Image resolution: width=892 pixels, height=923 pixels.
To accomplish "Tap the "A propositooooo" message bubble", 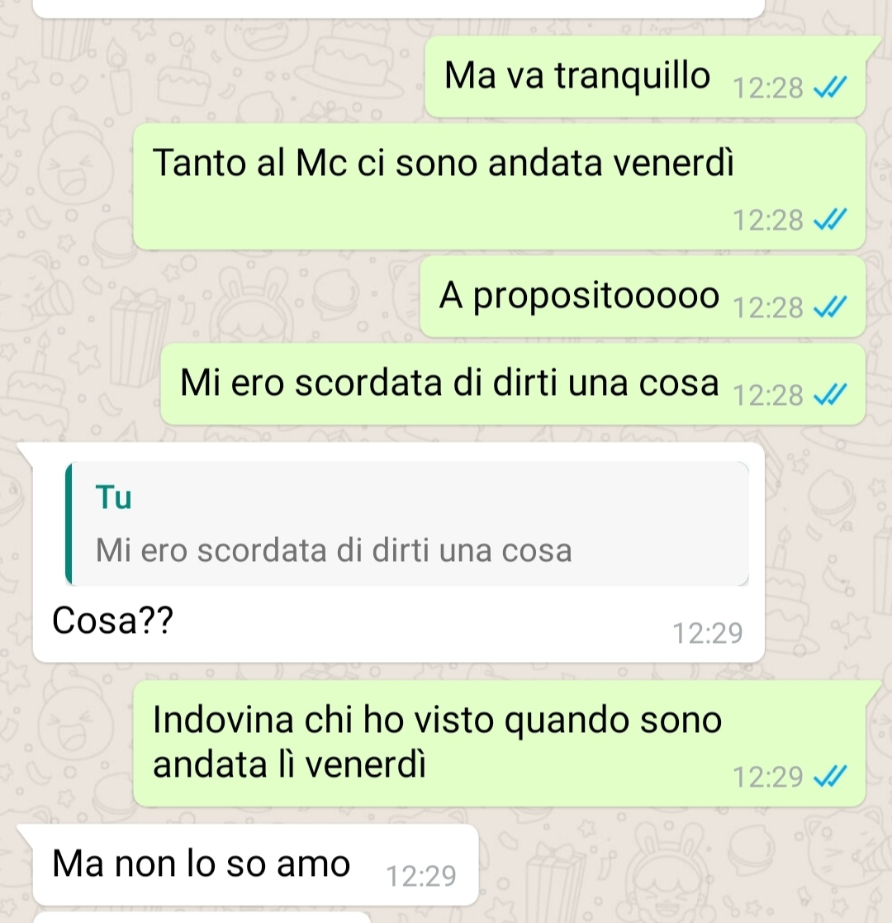I will (x=643, y=296).
